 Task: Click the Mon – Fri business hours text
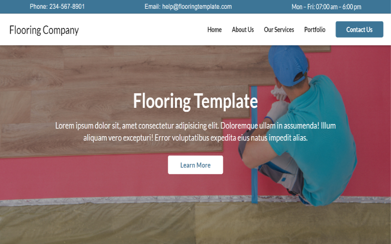(326, 7)
